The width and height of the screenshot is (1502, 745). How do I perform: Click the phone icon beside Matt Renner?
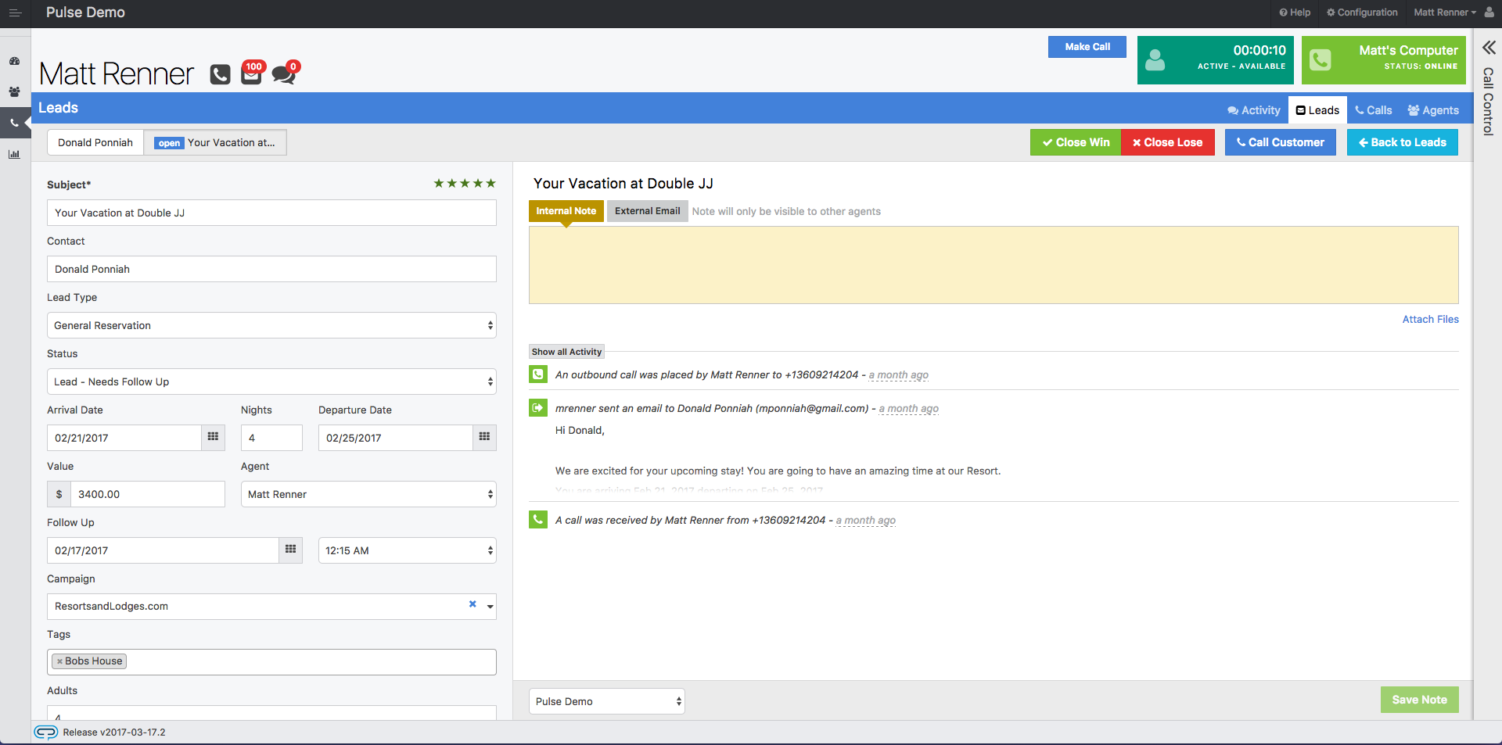point(220,74)
